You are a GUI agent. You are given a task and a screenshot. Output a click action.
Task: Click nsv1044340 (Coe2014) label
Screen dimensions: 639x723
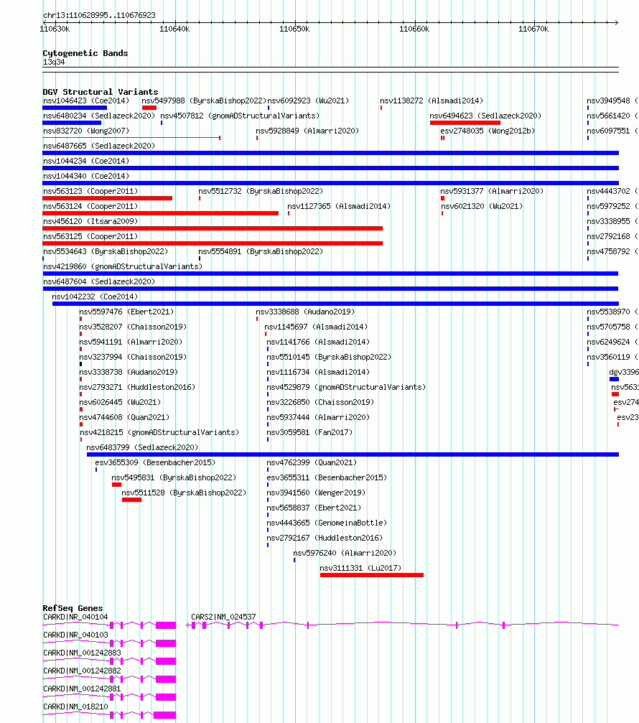pos(86,176)
